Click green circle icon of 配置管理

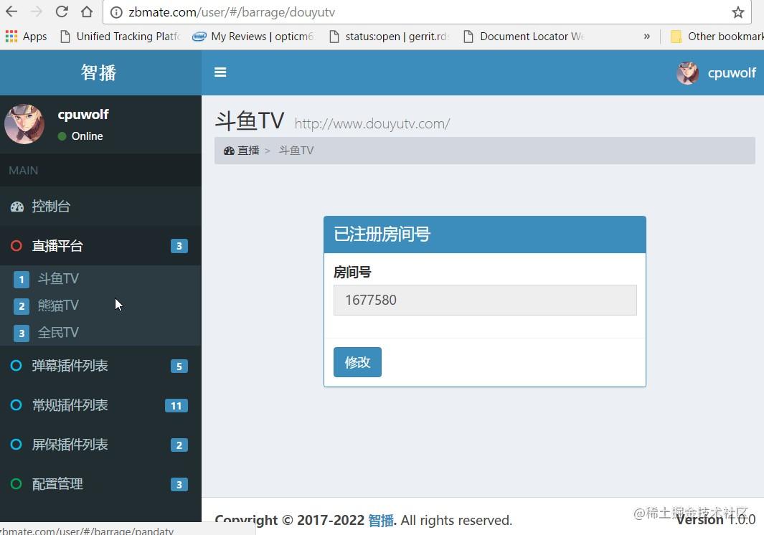pyautogui.click(x=16, y=484)
